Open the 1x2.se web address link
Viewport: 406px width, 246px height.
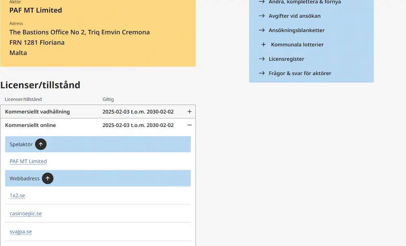[17, 195]
